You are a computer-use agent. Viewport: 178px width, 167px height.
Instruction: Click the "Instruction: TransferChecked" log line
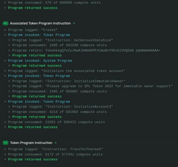pyautogui.click(x=56, y=149)
